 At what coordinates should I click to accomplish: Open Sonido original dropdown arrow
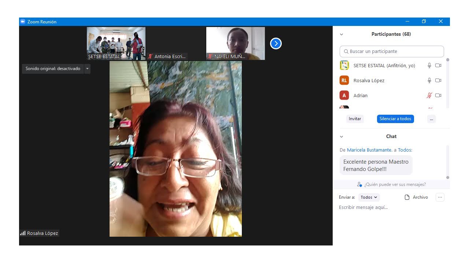pos(87,69)
